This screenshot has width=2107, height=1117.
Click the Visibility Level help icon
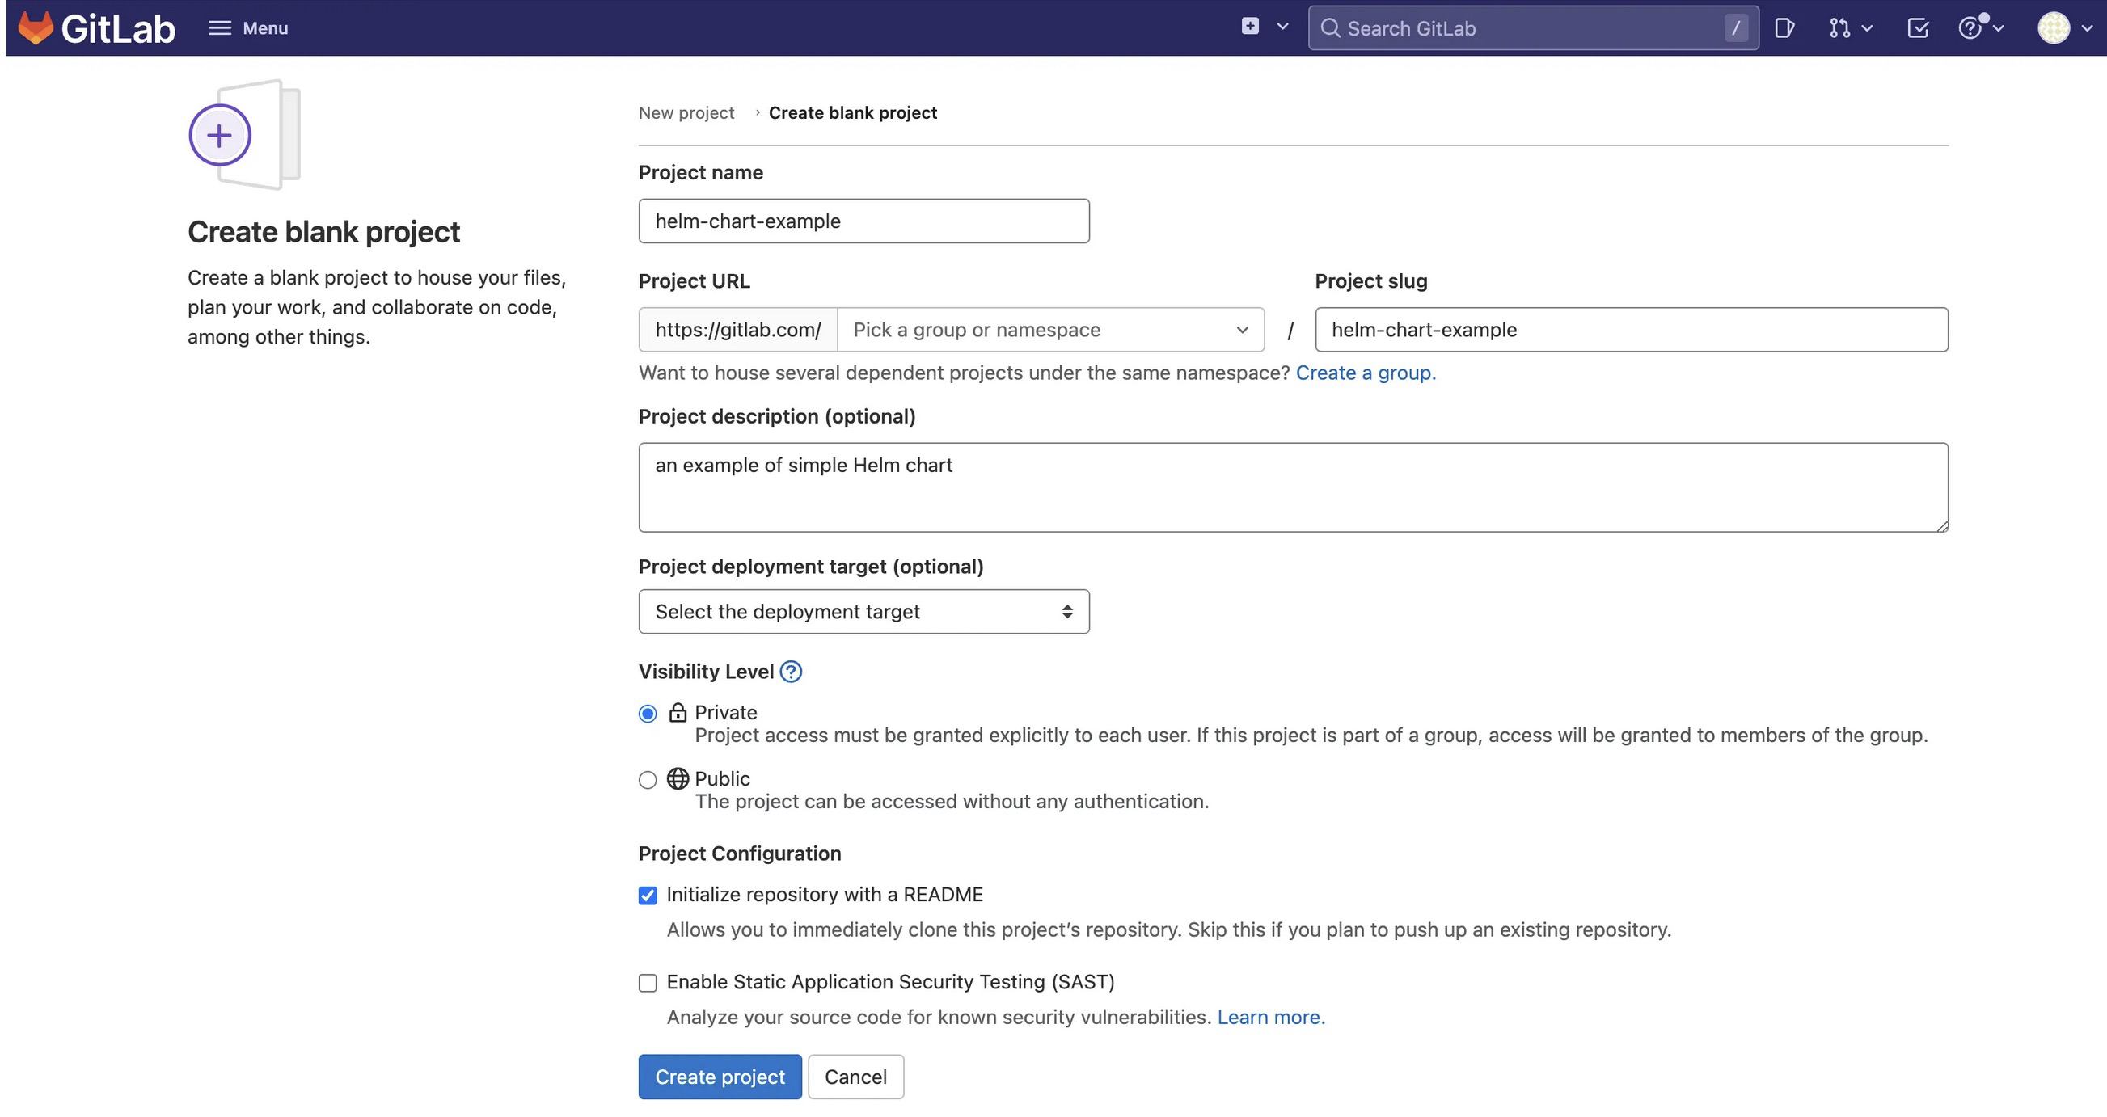click(790, 672)
